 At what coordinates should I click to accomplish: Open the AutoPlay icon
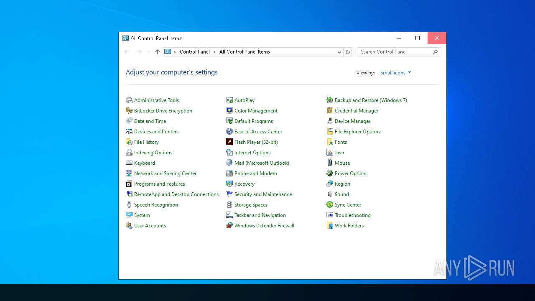pos(229,100)
